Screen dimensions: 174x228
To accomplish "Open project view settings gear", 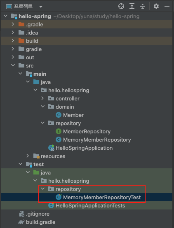I will coord(156,7).
